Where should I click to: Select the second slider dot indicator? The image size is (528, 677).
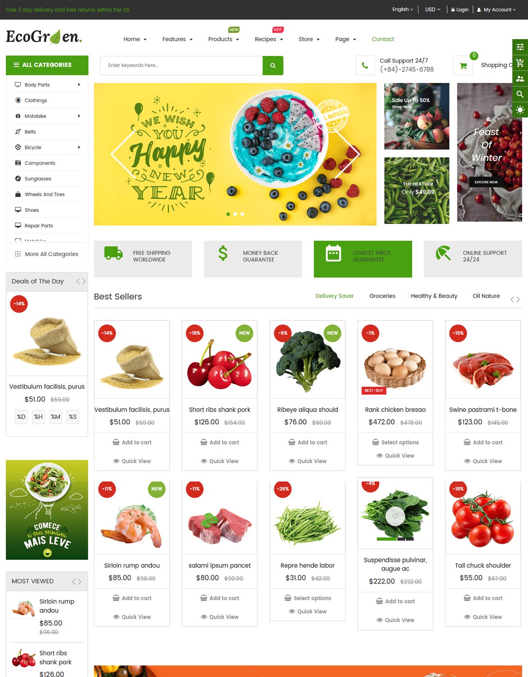(235, 214)
